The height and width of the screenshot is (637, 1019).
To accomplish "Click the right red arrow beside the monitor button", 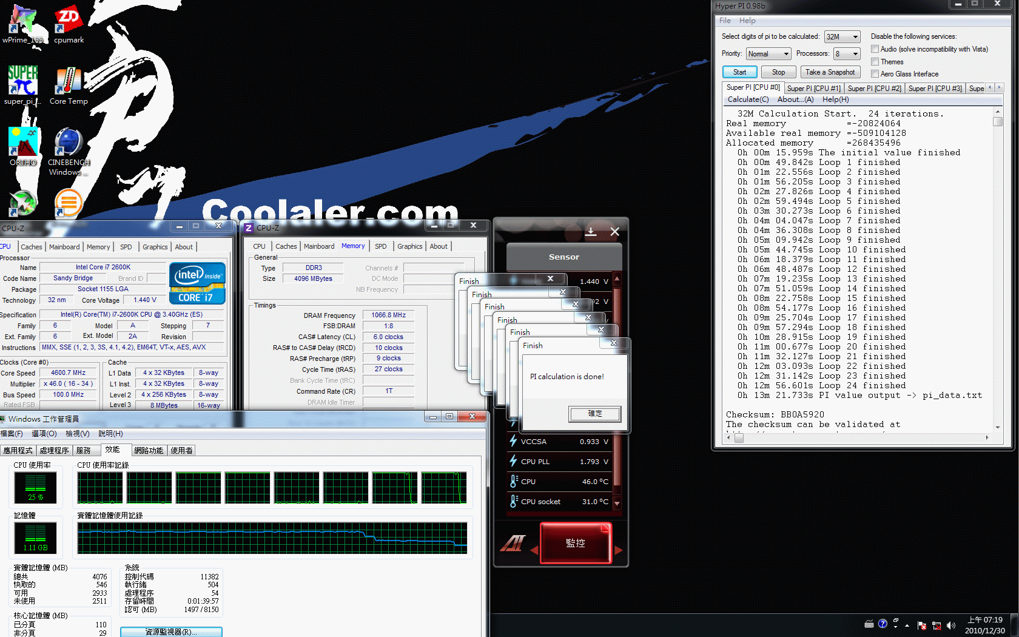I will [619, 550].
